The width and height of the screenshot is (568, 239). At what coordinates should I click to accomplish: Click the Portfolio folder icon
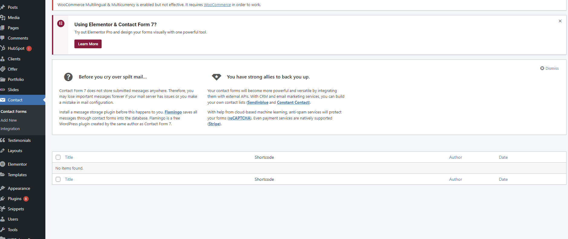(x=3, y=79)
